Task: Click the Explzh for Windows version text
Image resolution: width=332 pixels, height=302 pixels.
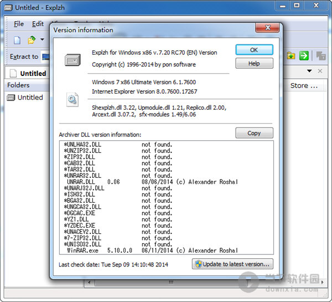Action: click(154, 53)
